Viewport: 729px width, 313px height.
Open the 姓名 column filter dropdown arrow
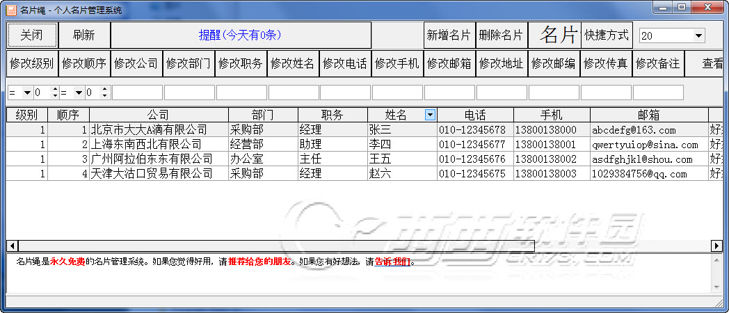click(x=431, y=115)
